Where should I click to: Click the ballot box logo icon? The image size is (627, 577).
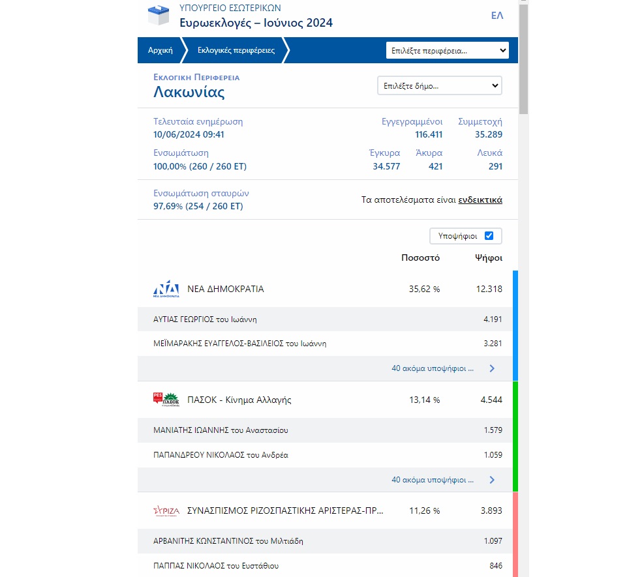click(x=159, y=15)
